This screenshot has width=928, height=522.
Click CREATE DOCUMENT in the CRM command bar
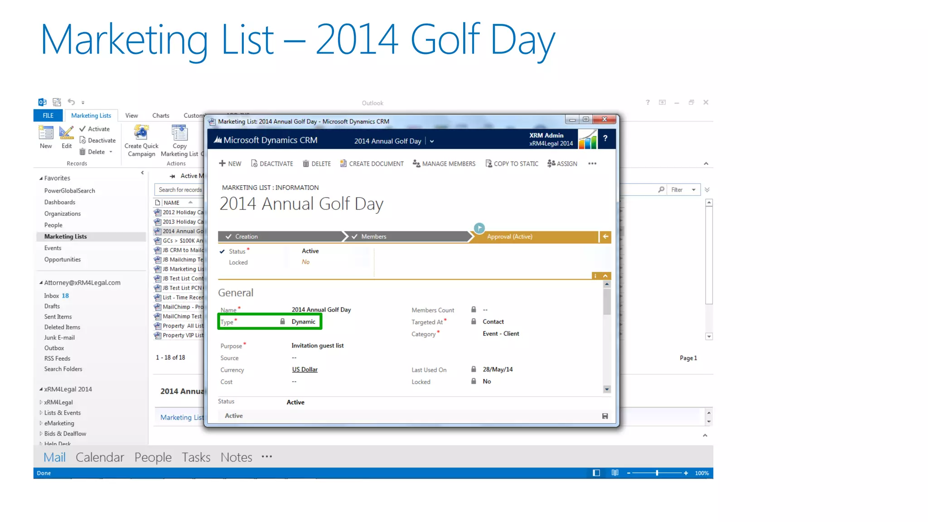[x=372, y=164]
